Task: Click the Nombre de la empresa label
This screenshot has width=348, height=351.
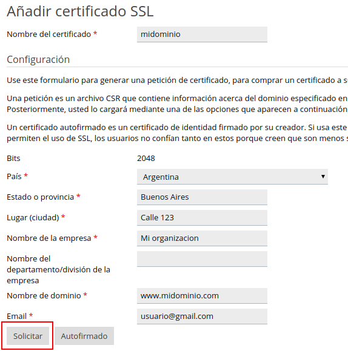Action: (49, 238)
